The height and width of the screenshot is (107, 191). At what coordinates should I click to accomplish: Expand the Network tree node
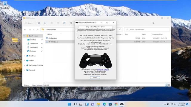(x=24, y=70)
